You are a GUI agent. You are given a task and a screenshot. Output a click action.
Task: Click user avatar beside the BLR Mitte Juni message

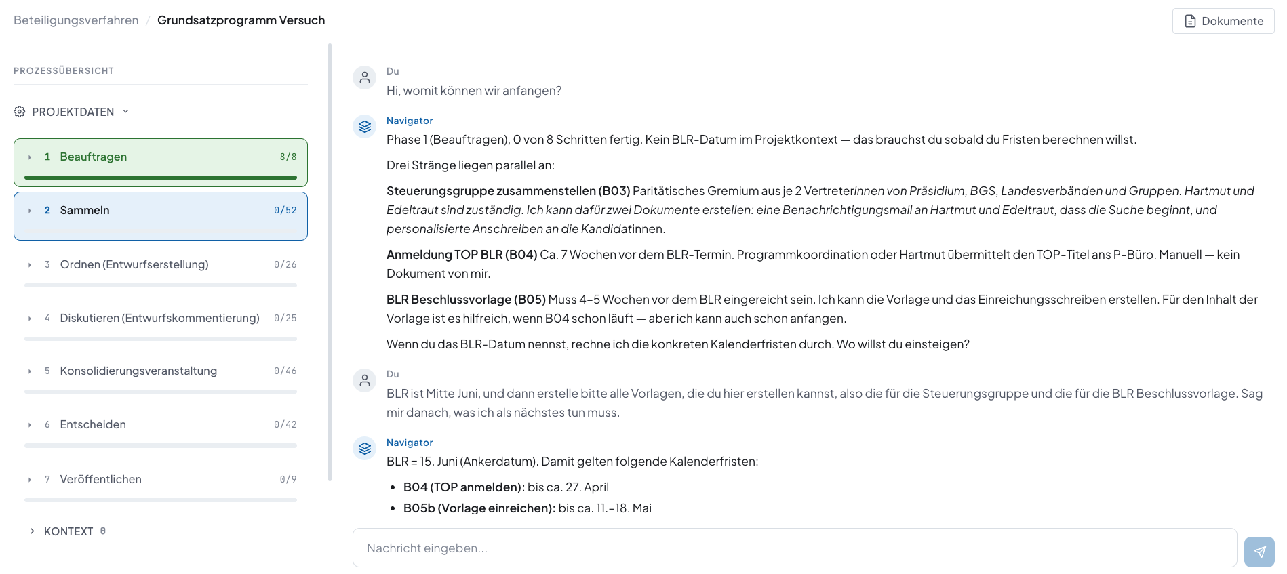click(365, 380)
